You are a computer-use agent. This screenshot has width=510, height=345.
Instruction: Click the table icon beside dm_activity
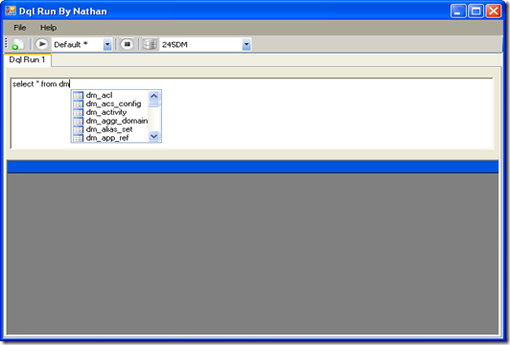pos(78,112)
